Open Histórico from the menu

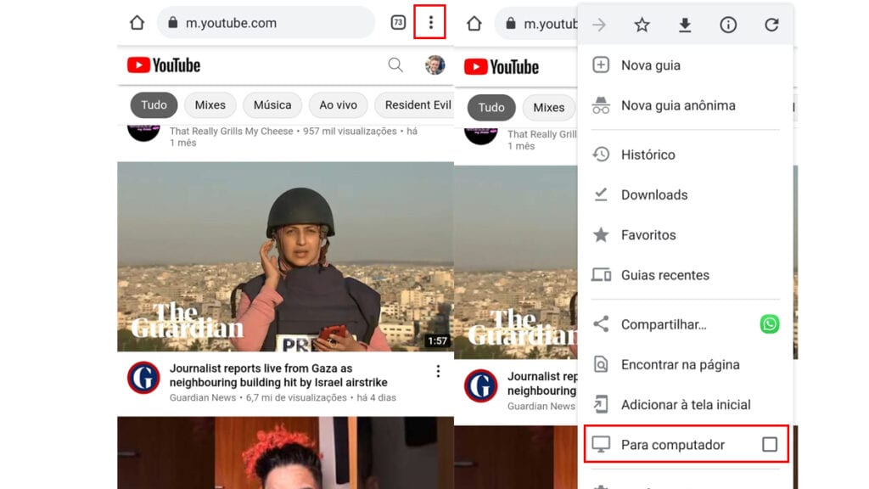tap(685, 155)
